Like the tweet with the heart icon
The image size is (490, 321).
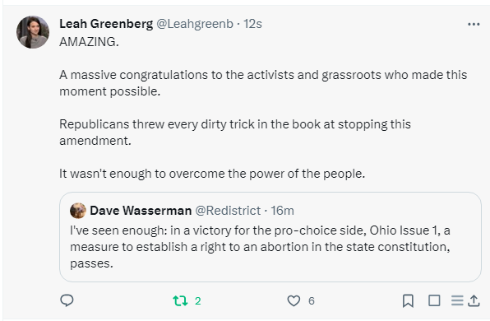click(294, 300)
